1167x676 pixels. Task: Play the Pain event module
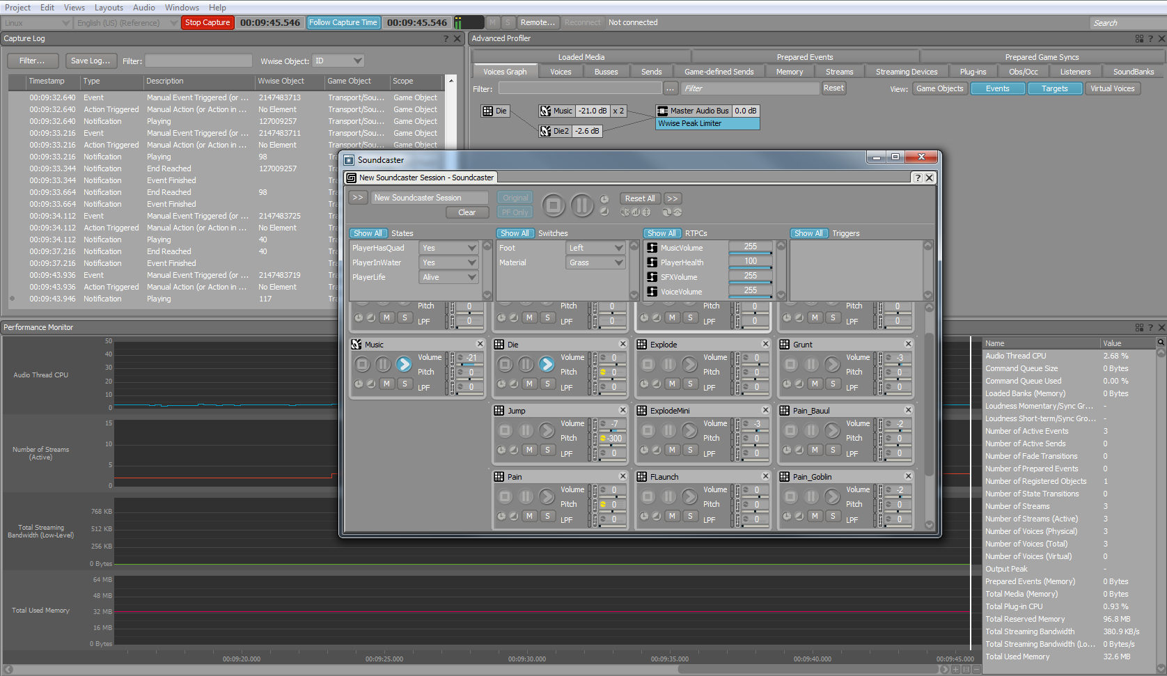tap(547, 496)
